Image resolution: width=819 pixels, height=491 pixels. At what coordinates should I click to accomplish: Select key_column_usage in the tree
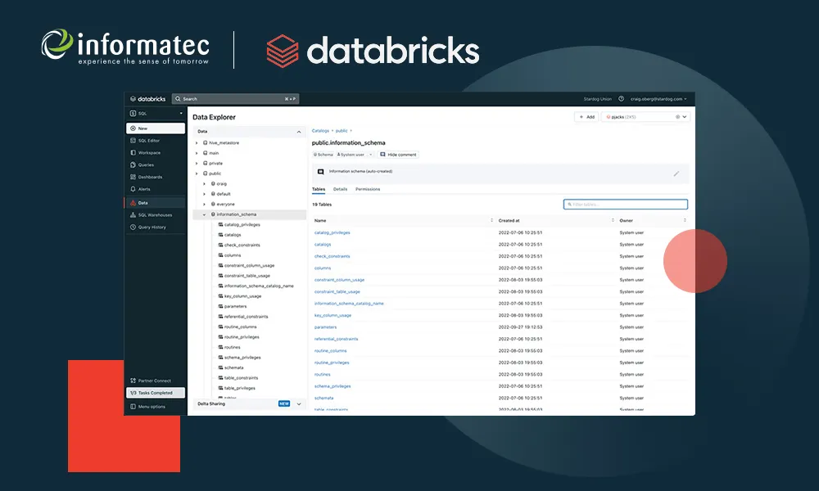[239, 296]
